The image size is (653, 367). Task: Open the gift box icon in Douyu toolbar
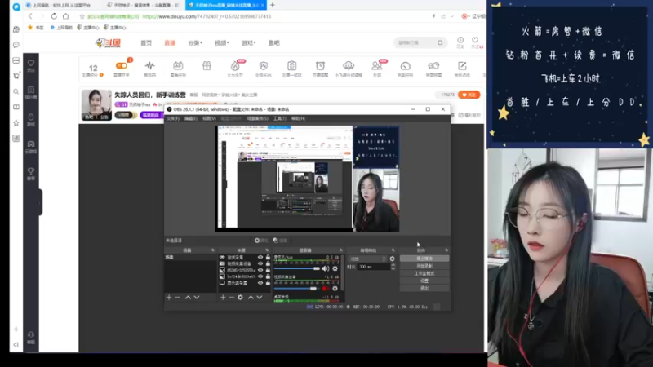[207, 66]
